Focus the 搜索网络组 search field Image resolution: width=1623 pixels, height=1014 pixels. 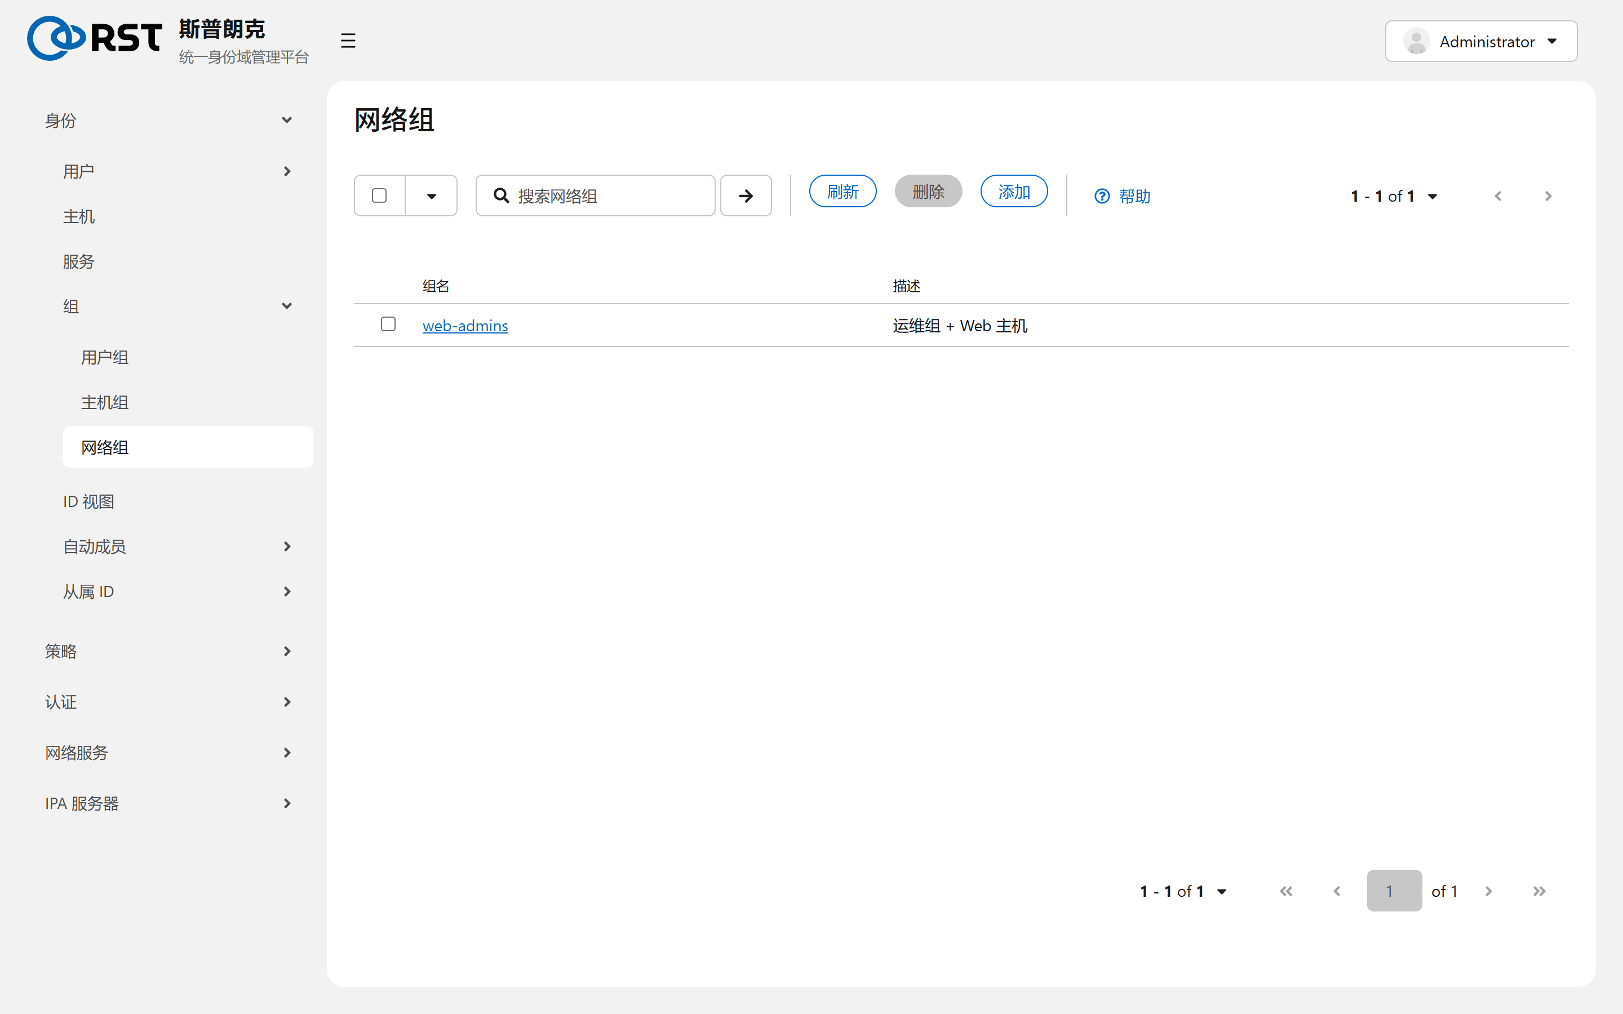(595, 196)
